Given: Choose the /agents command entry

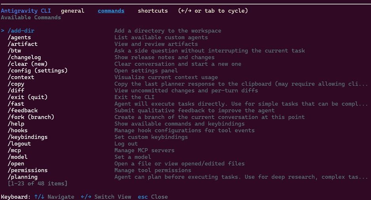Looking at the screenshot, I should click(x=19, y=37).
